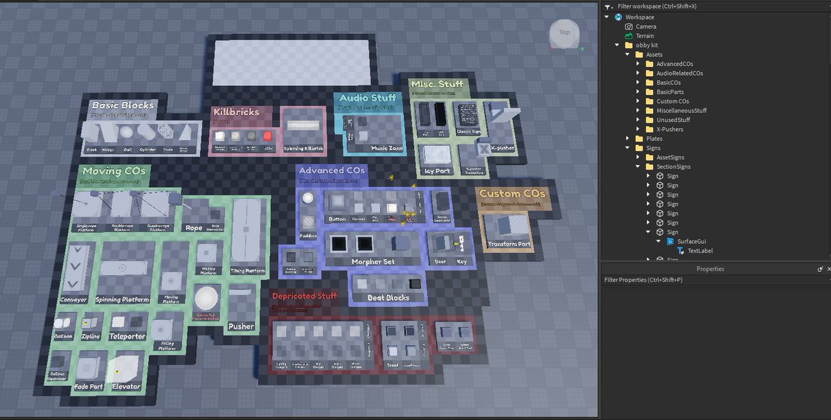Select the 'Terrain' row text
The image size is (831, 420).
tap(645, 35)
